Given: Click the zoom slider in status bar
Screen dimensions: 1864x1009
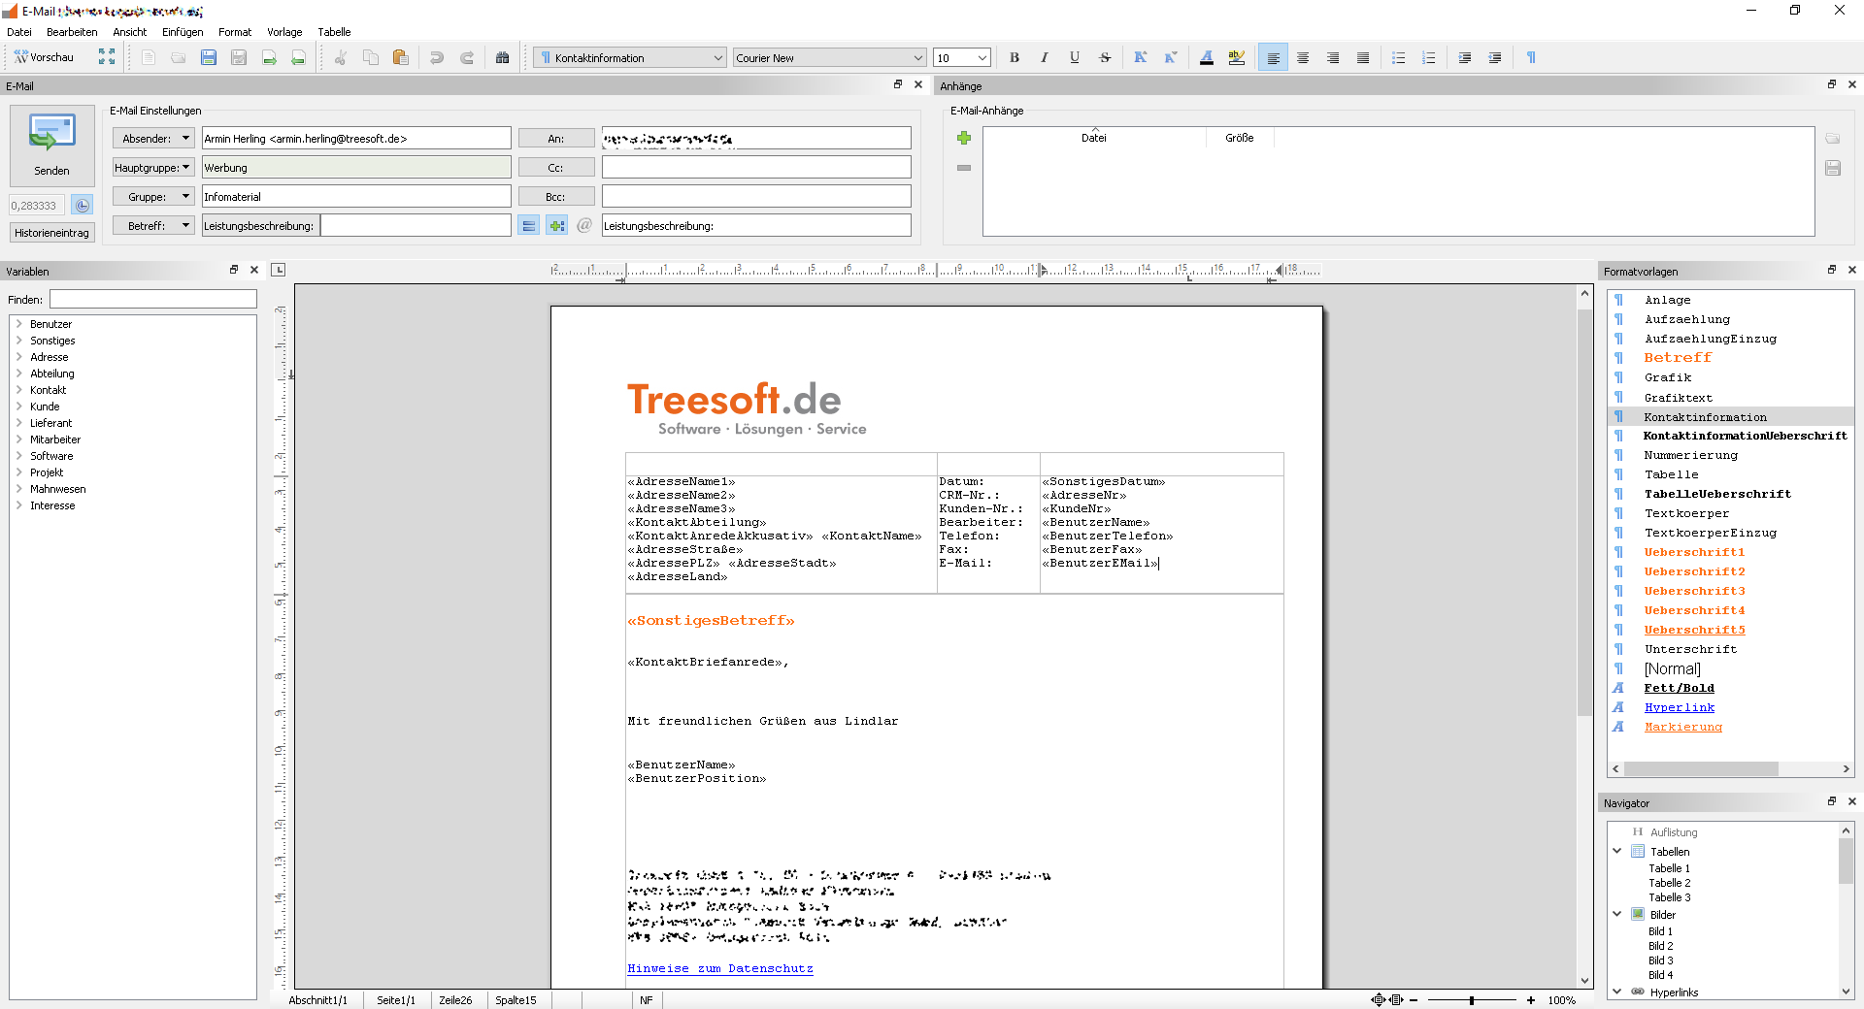Looking at the screenshot, I should click(x=1472, y=1000).
